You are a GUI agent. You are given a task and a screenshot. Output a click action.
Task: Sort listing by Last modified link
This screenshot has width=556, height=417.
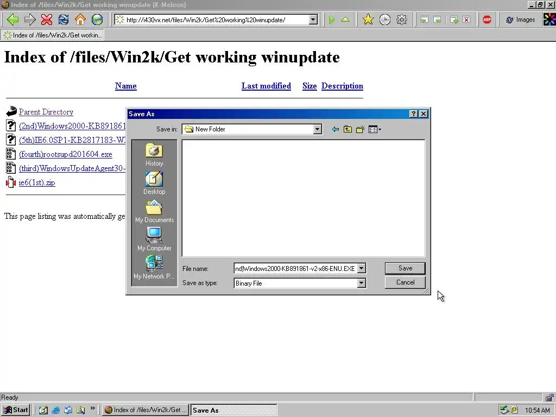[266, 86]
